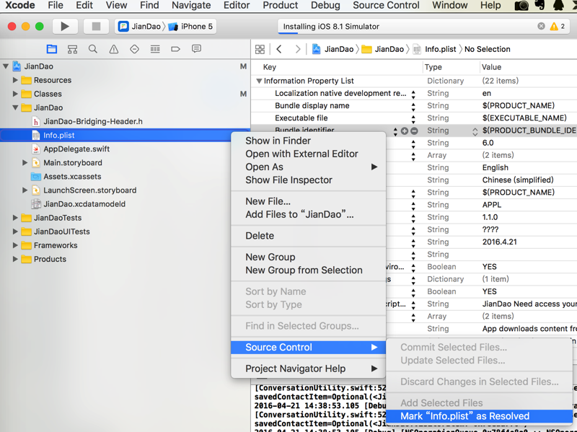Collapse the JianDao group folder
The image size is (577, 432).
tap(15, 107)
